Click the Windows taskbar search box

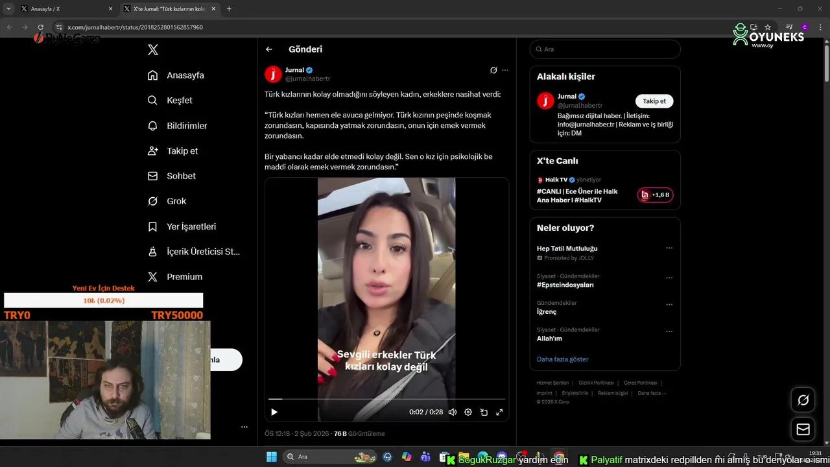click(x=331, y=457)
